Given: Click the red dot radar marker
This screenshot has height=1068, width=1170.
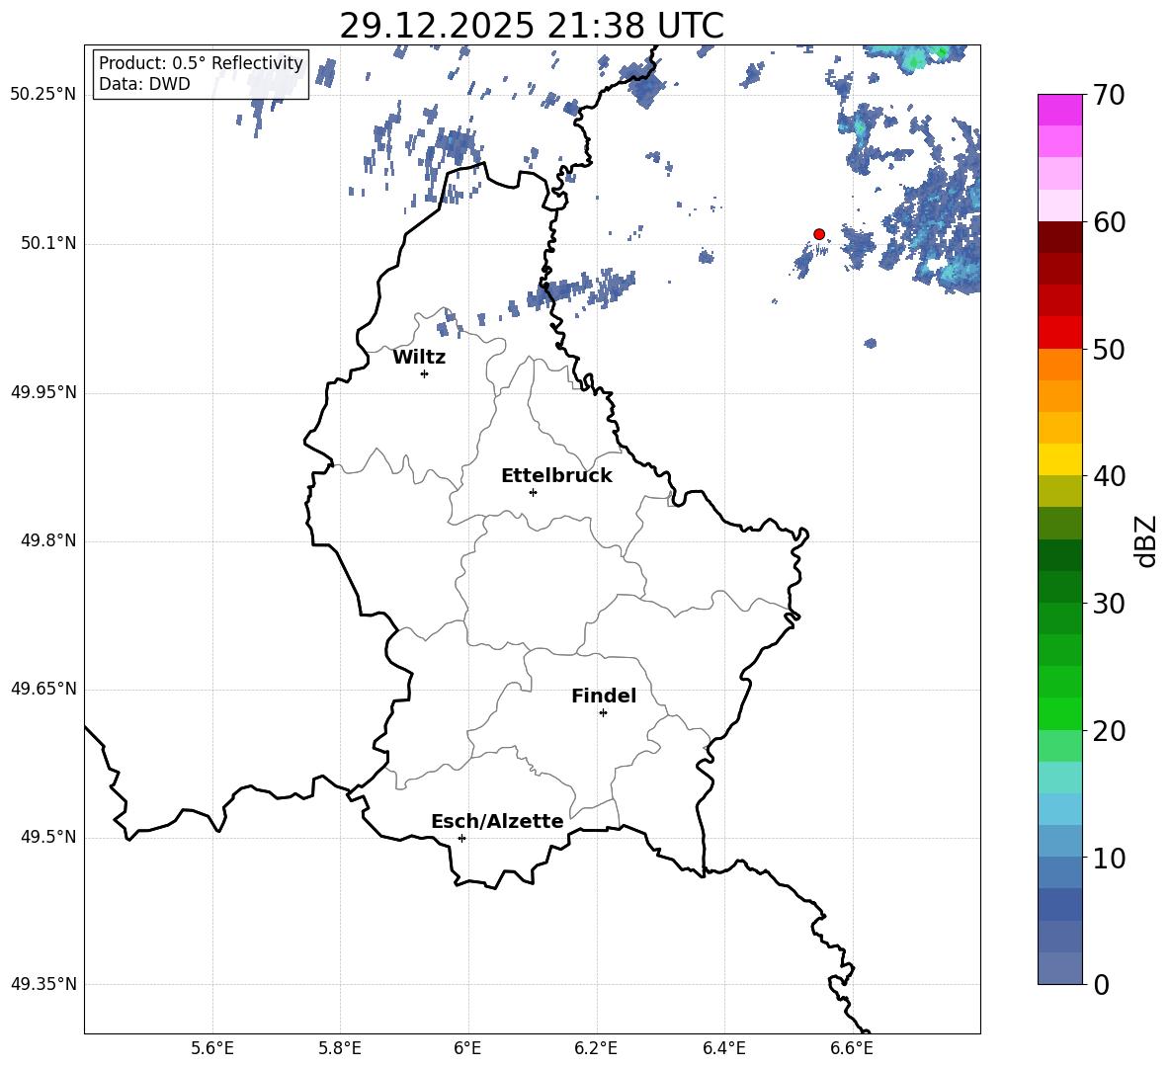Looking at the screenshot, I should pos(819,234).
